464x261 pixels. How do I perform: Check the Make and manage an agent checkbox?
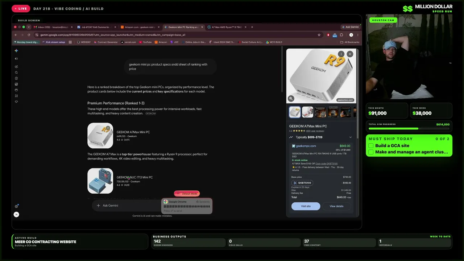(371, 152)
